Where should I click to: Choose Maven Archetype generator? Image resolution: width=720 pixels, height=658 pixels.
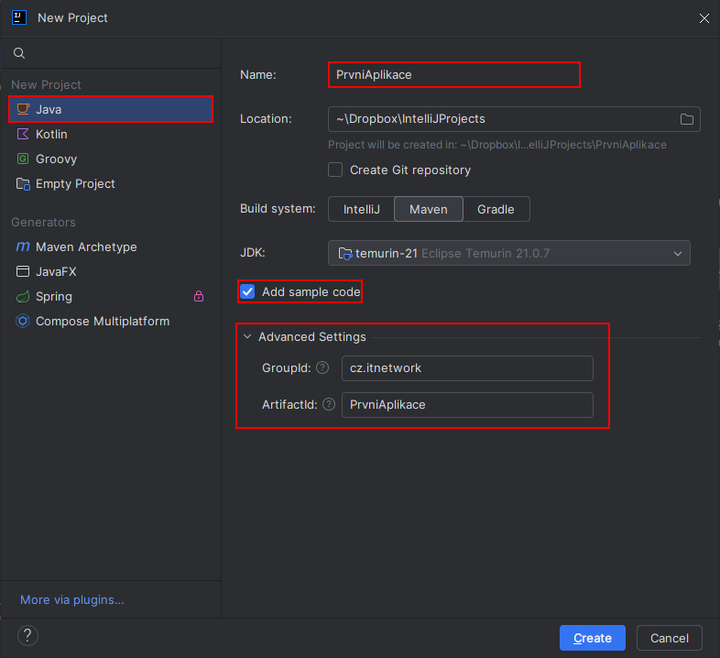pos(111,247)
